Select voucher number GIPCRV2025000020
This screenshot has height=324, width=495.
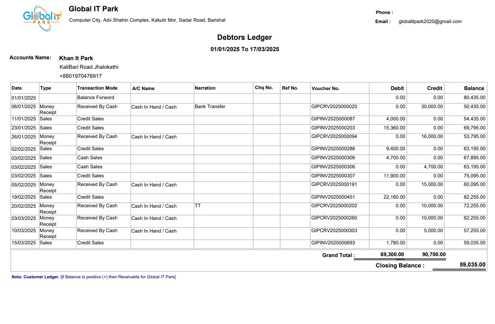point(334,107)
